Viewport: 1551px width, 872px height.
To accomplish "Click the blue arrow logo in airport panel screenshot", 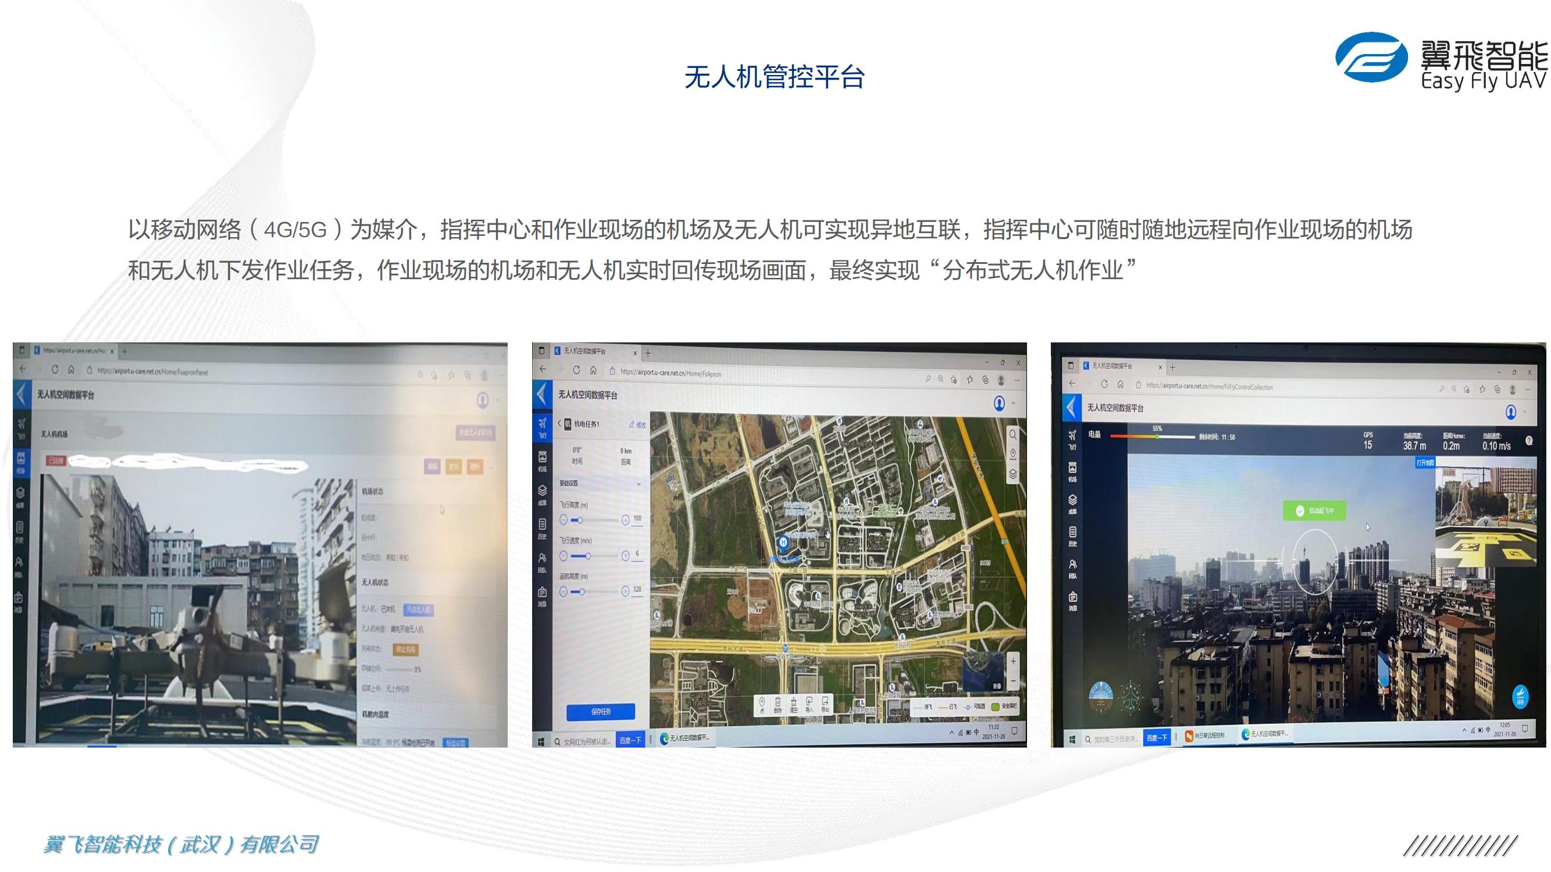I will click(x=22, y=395).
